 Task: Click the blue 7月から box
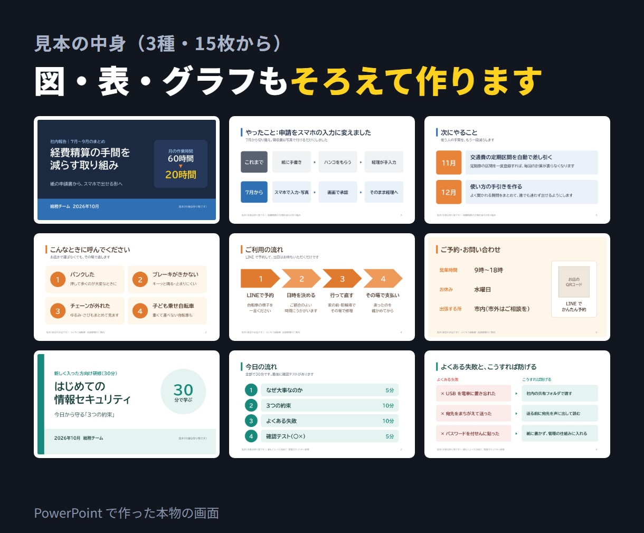click(x=254, y=192)
